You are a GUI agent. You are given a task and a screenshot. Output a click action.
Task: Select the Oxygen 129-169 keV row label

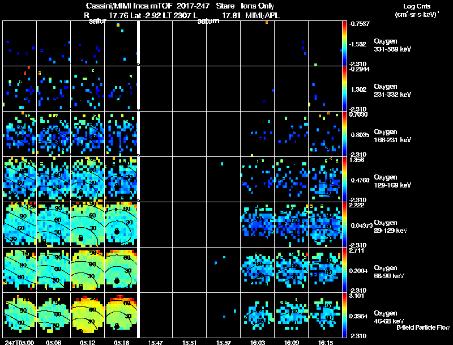[x=392, y=181]
